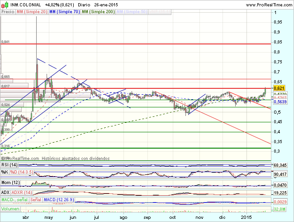Click the ADX indicator label
This screenshot has width=294, height=222.
click(x=5, y=192)
